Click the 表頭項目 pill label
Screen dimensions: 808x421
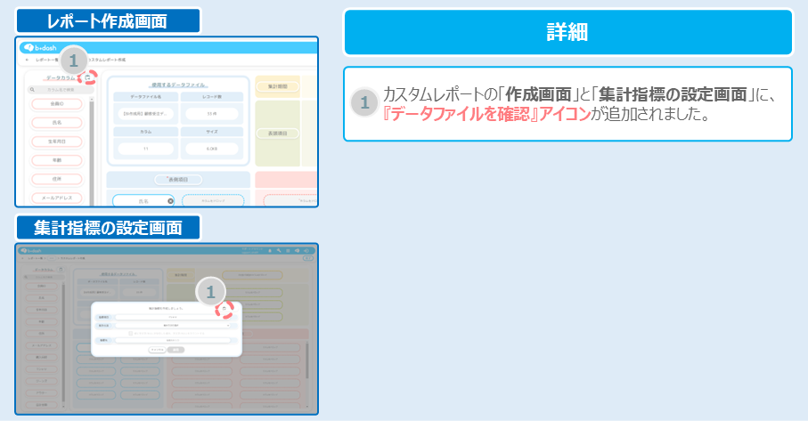(278, 134)
